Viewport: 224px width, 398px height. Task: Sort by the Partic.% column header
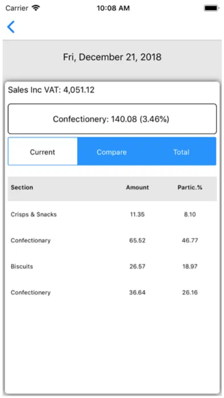[190, 188]
